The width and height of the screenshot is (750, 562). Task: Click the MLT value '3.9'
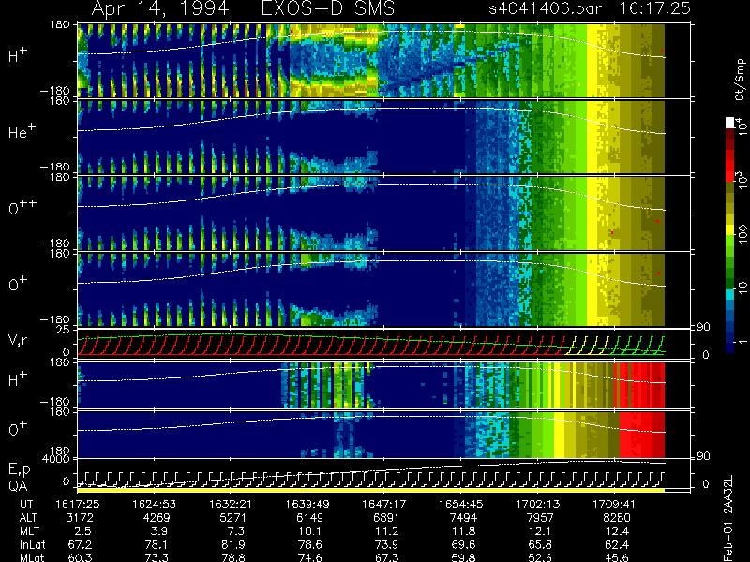point(160,531)
